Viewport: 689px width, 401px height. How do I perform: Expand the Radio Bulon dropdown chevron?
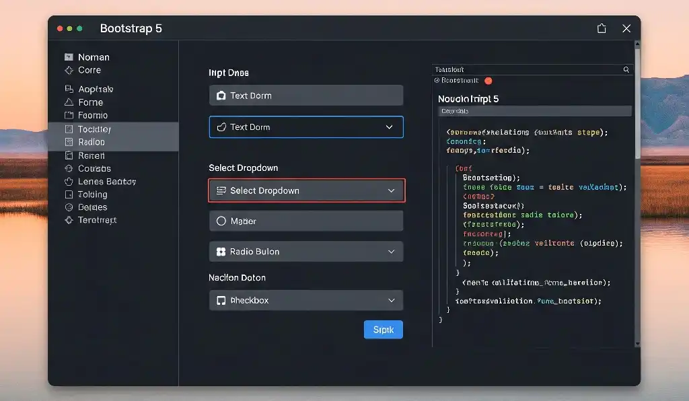391,252
